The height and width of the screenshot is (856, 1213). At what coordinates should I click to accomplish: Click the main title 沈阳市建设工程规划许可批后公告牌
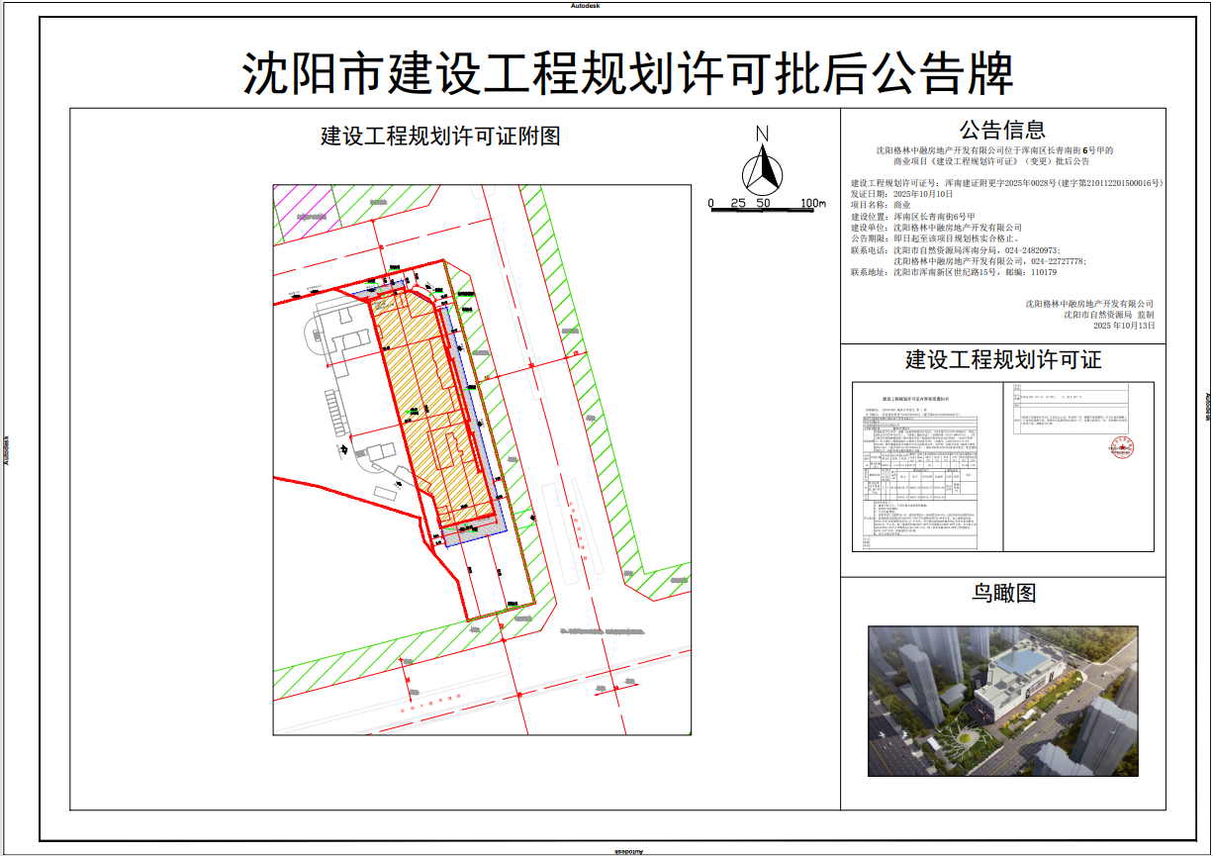[628, 74]
